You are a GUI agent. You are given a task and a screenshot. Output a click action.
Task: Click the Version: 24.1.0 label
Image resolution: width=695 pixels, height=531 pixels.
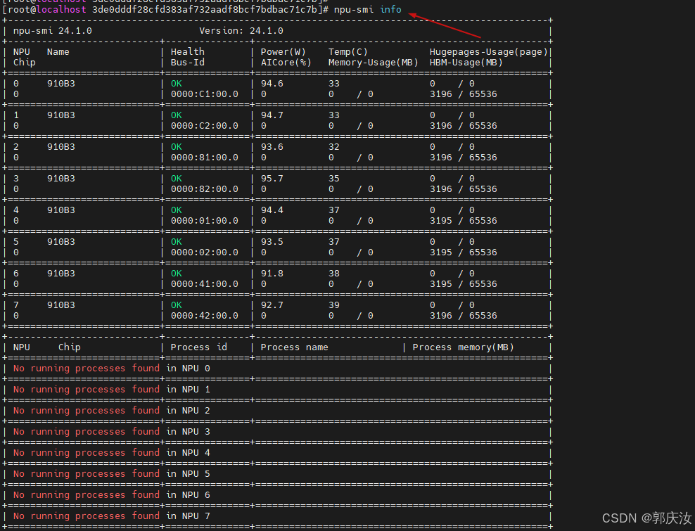[x=241, y=31]
